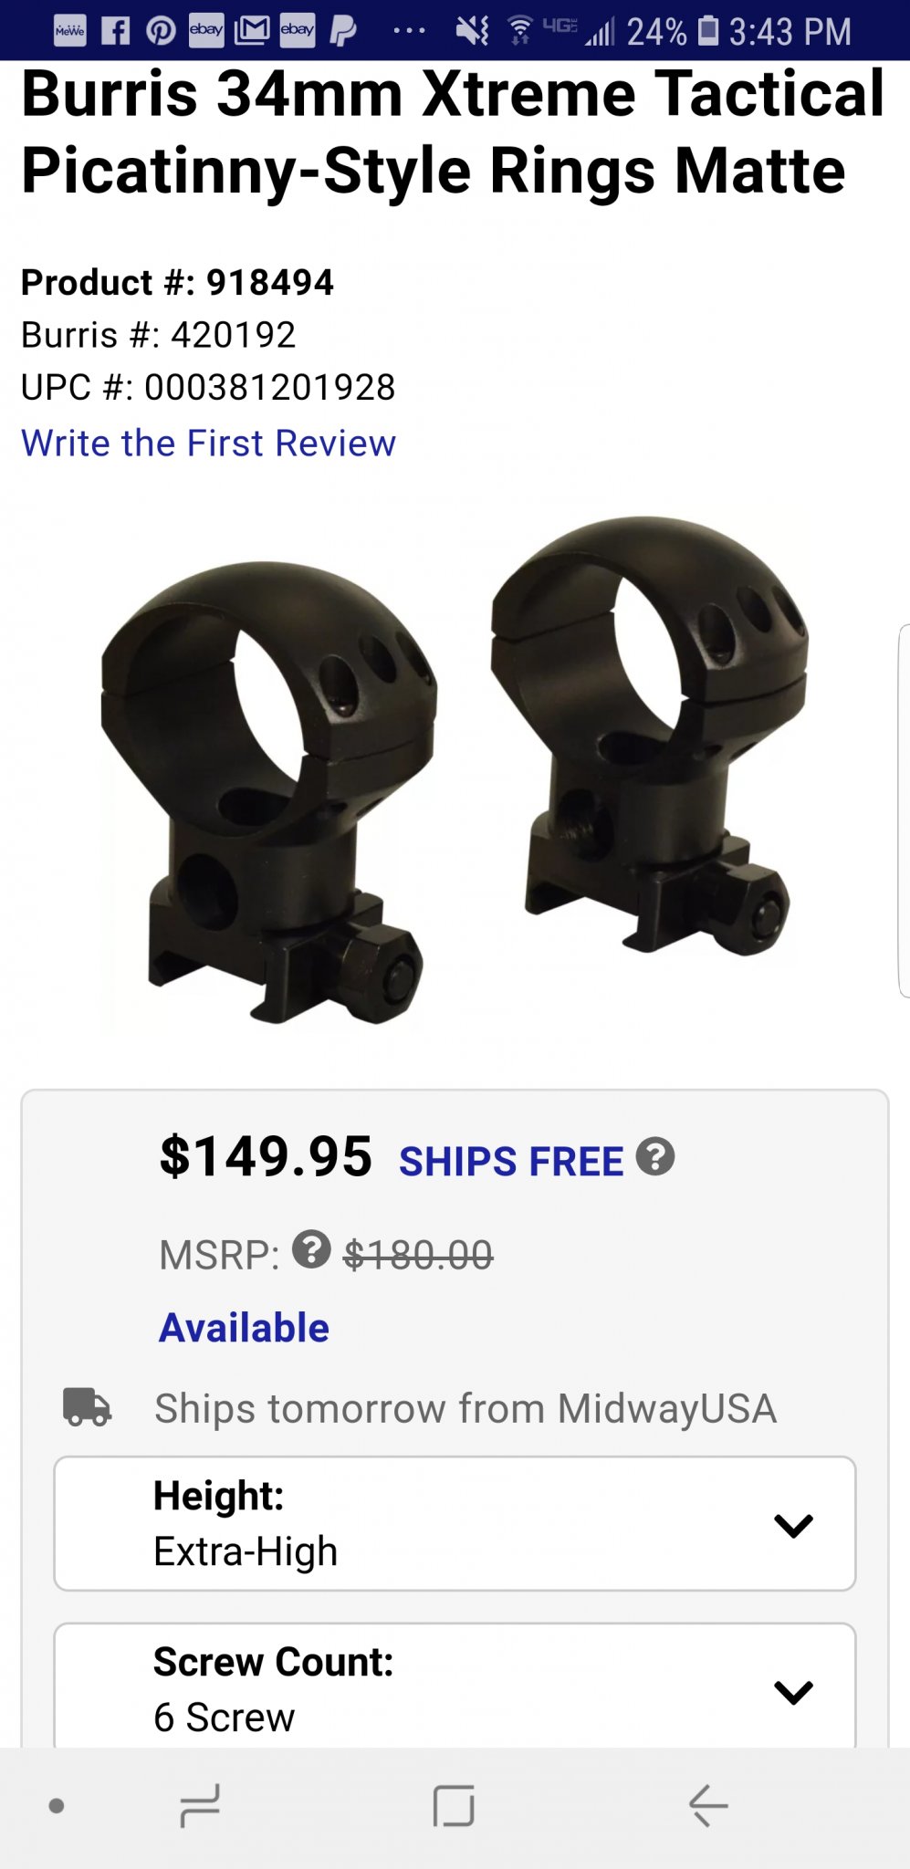Expand the Height Extra-High dropdown

pyautogui.click(x=455, y=1523)
